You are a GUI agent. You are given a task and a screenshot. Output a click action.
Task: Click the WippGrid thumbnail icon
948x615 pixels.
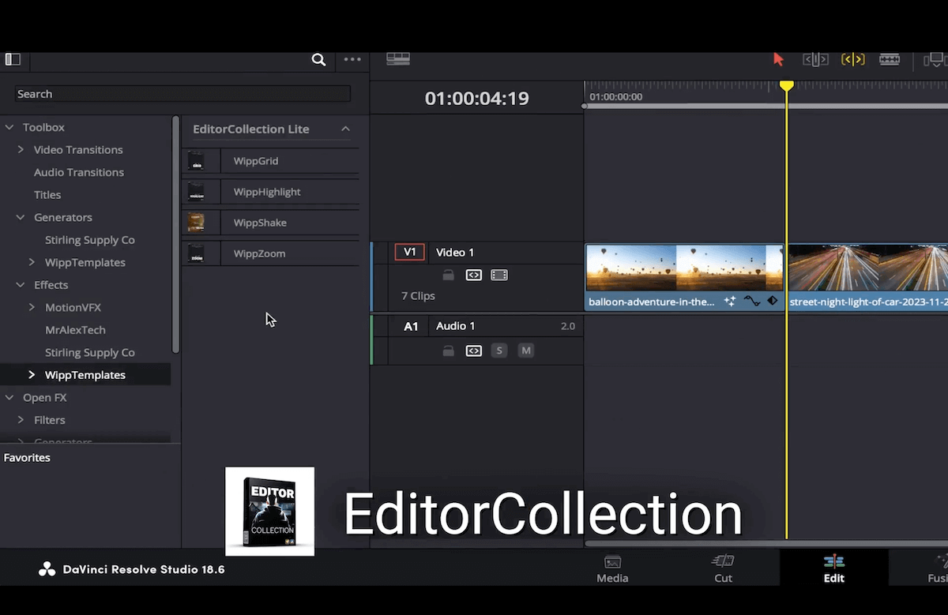coord(196,161)
